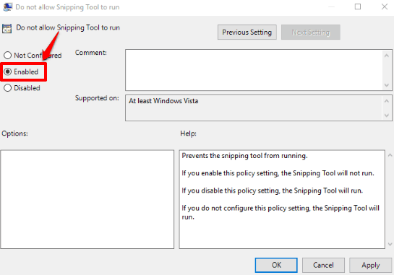Screen dimensions: 394x275
Task: Click the Comment box scroll down arrow
Action: (x=387, y=85)
